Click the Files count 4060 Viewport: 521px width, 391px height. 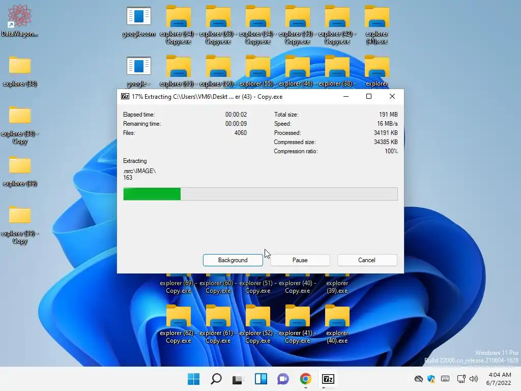(240, 133)
